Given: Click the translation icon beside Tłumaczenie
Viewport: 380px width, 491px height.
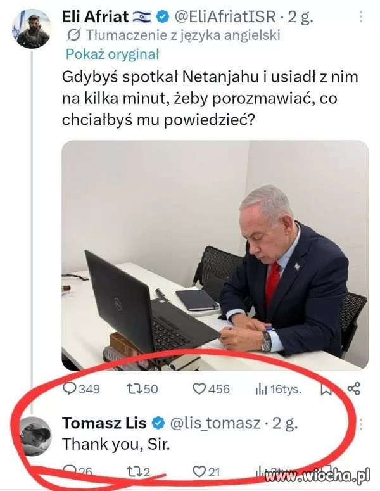Looking at the screenshot, I should coord(74,35).
